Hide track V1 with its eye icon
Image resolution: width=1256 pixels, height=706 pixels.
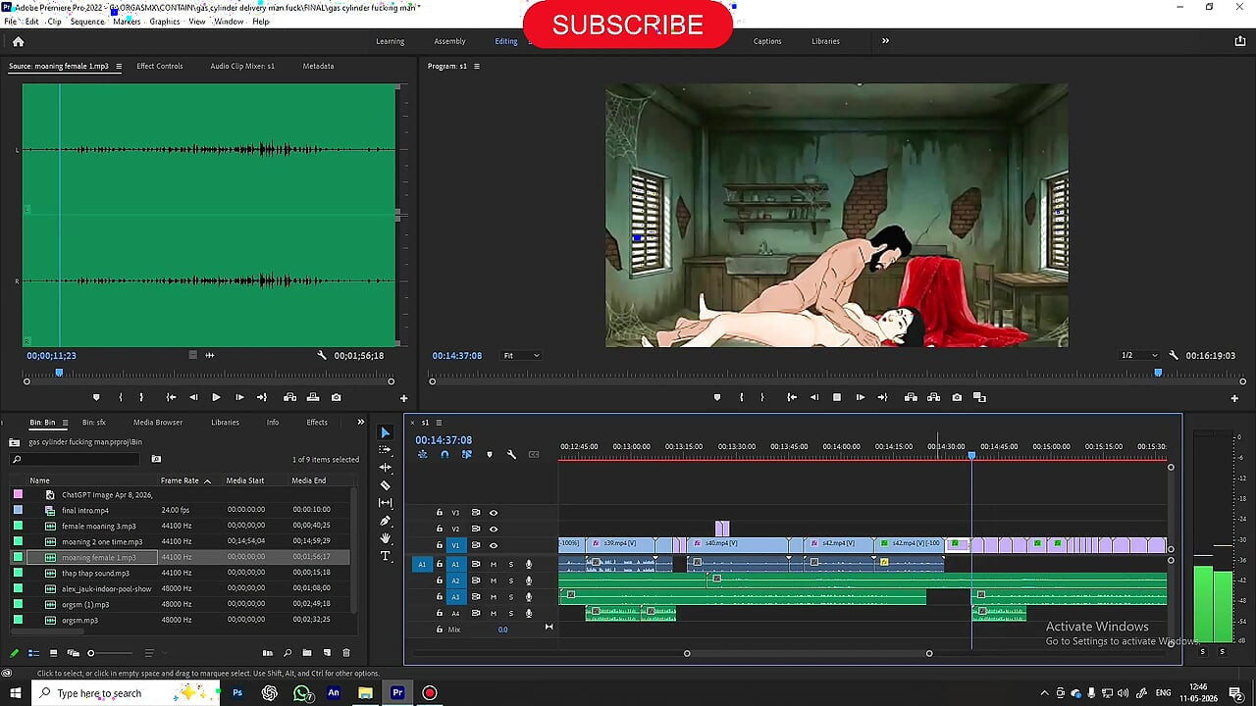click(x=494, y=545)
